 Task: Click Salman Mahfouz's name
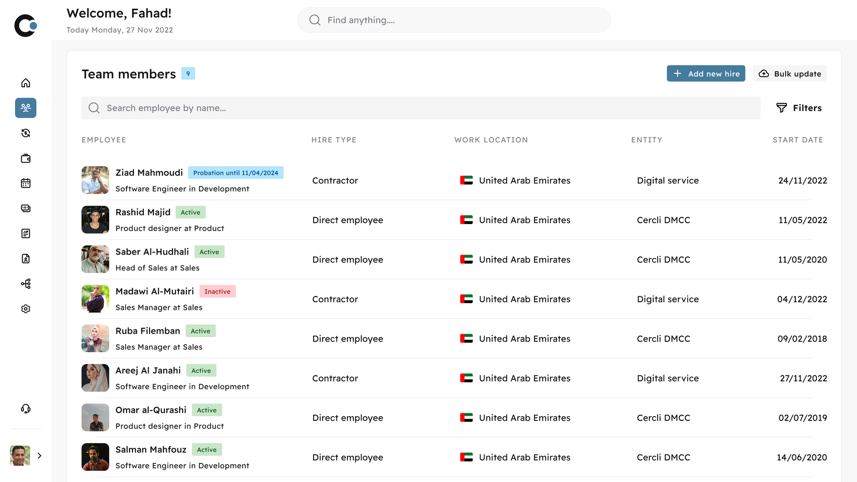click(x=151, y=449)
